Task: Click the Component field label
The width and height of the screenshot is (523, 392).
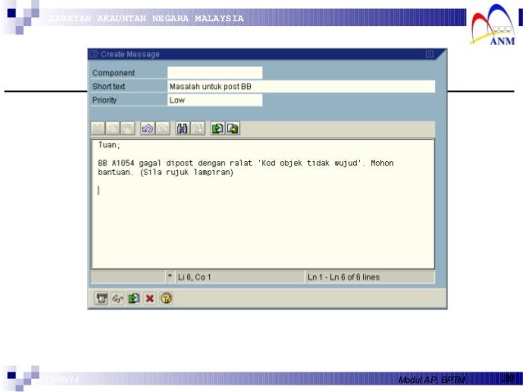Action: (x=113, y=73)
